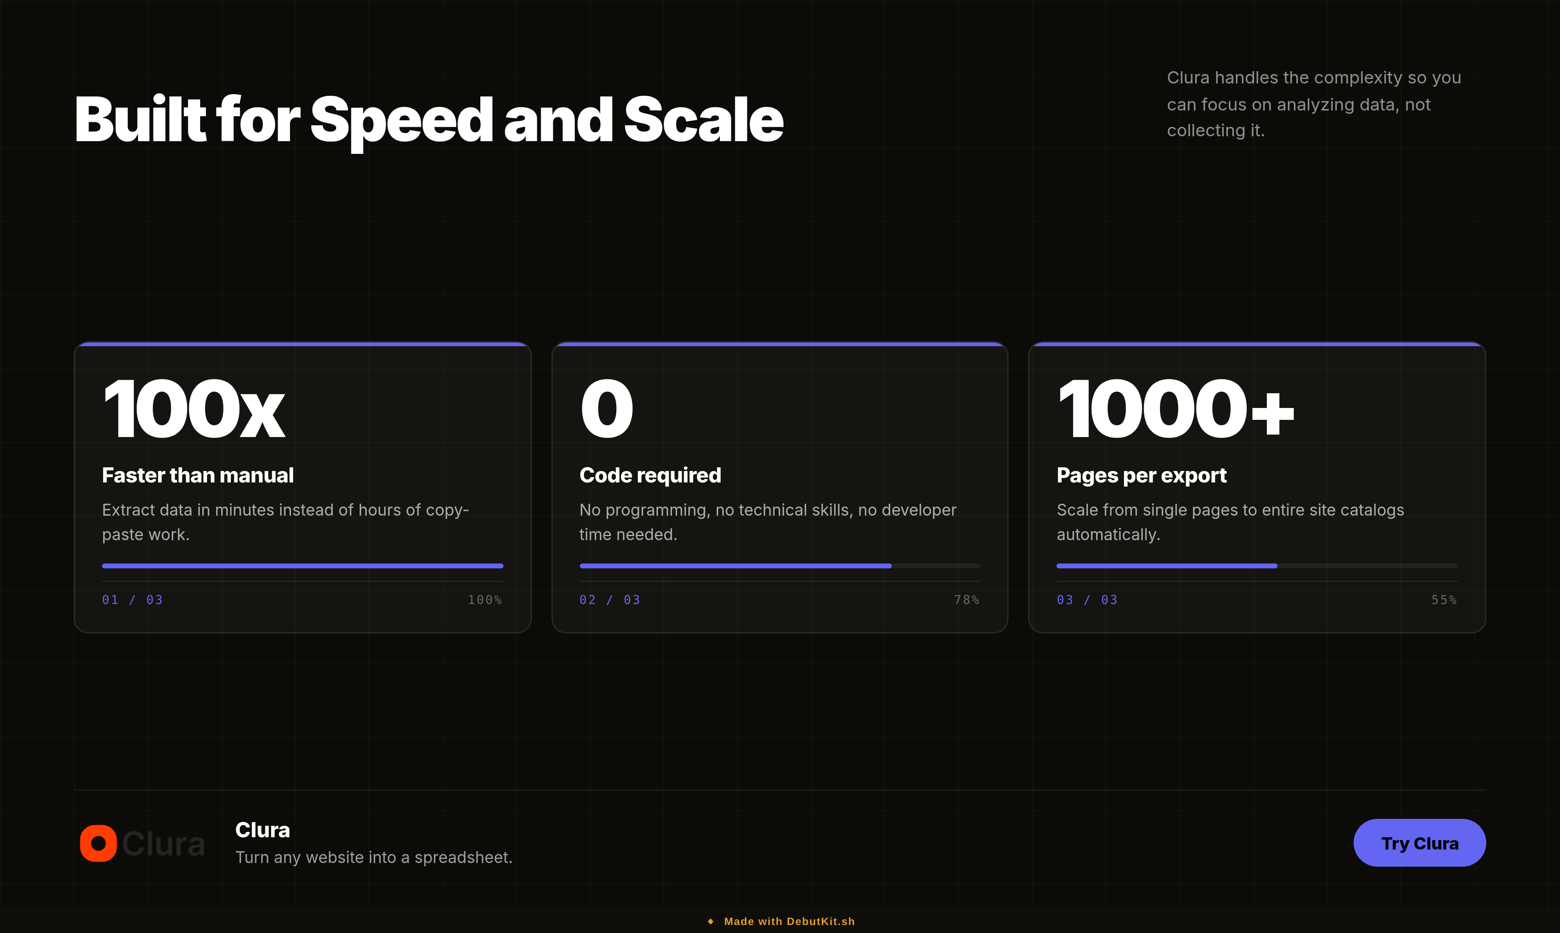Click the 55% progress bar
Image resolution: width=1560 pixels, height=933 pixels.
click(x=1257, y=566)
